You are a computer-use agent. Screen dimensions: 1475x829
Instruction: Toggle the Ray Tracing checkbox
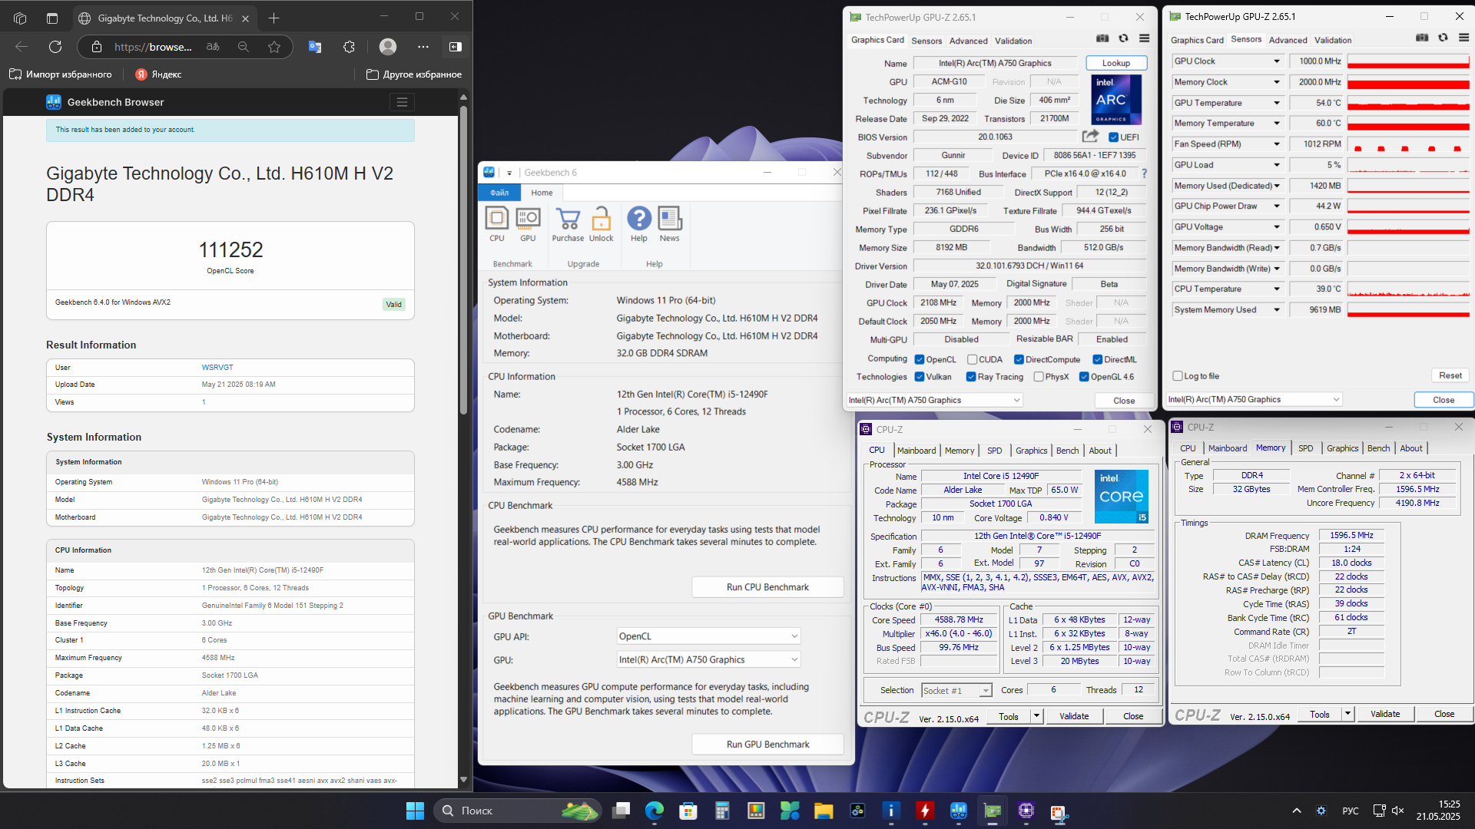coord(971,377)
